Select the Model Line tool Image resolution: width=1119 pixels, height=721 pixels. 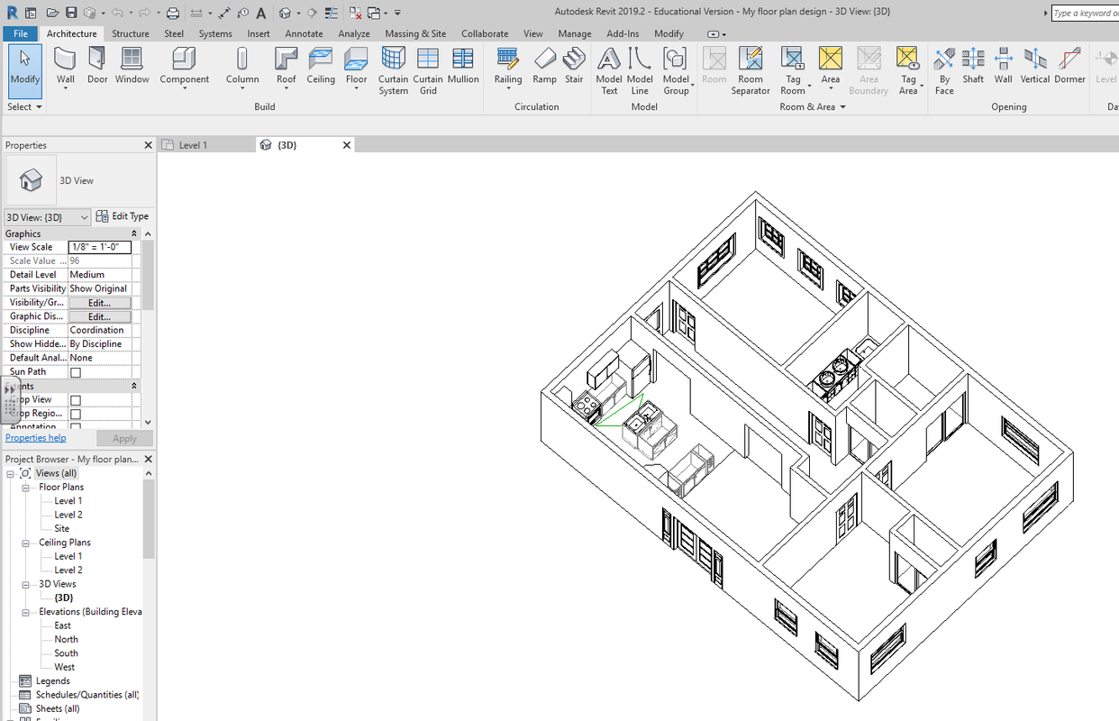(640, 71)
